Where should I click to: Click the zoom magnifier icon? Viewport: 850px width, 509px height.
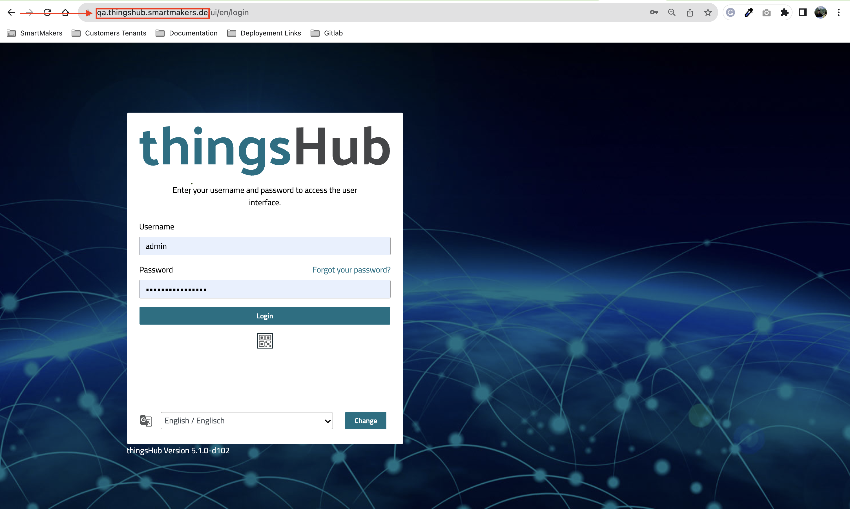[672, 13]
